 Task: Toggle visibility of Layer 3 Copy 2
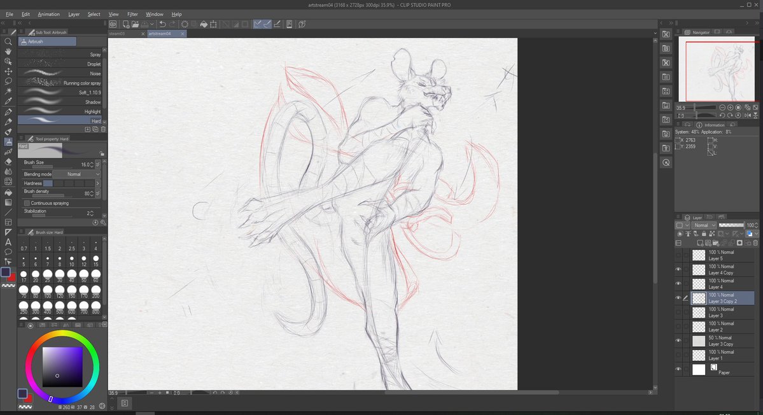pos(678,298)
